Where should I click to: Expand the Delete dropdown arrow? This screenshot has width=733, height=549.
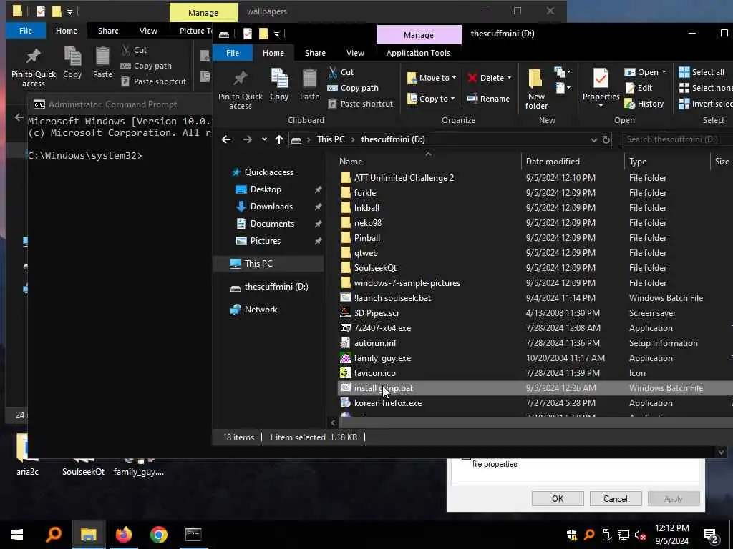pyautogui.click(x=509, y=78)
